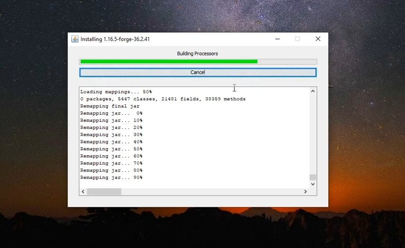Click the 'Remapping jar... 20%' line
Screen dimensions: 405x248
[x=112, y=128]
